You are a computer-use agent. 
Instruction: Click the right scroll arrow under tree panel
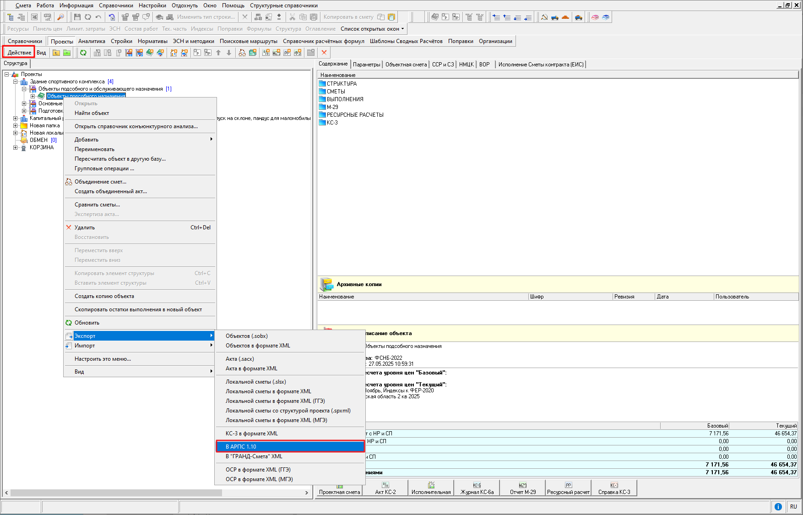tap(307, 493)
